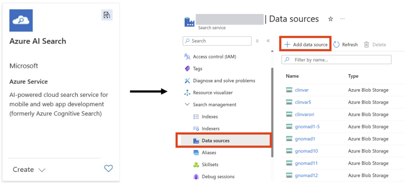Open Access control (IAM)

tap(214, 57)
